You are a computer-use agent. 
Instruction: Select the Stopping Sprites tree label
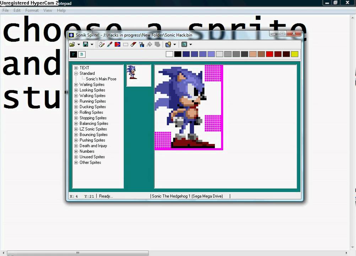point(93,118)
